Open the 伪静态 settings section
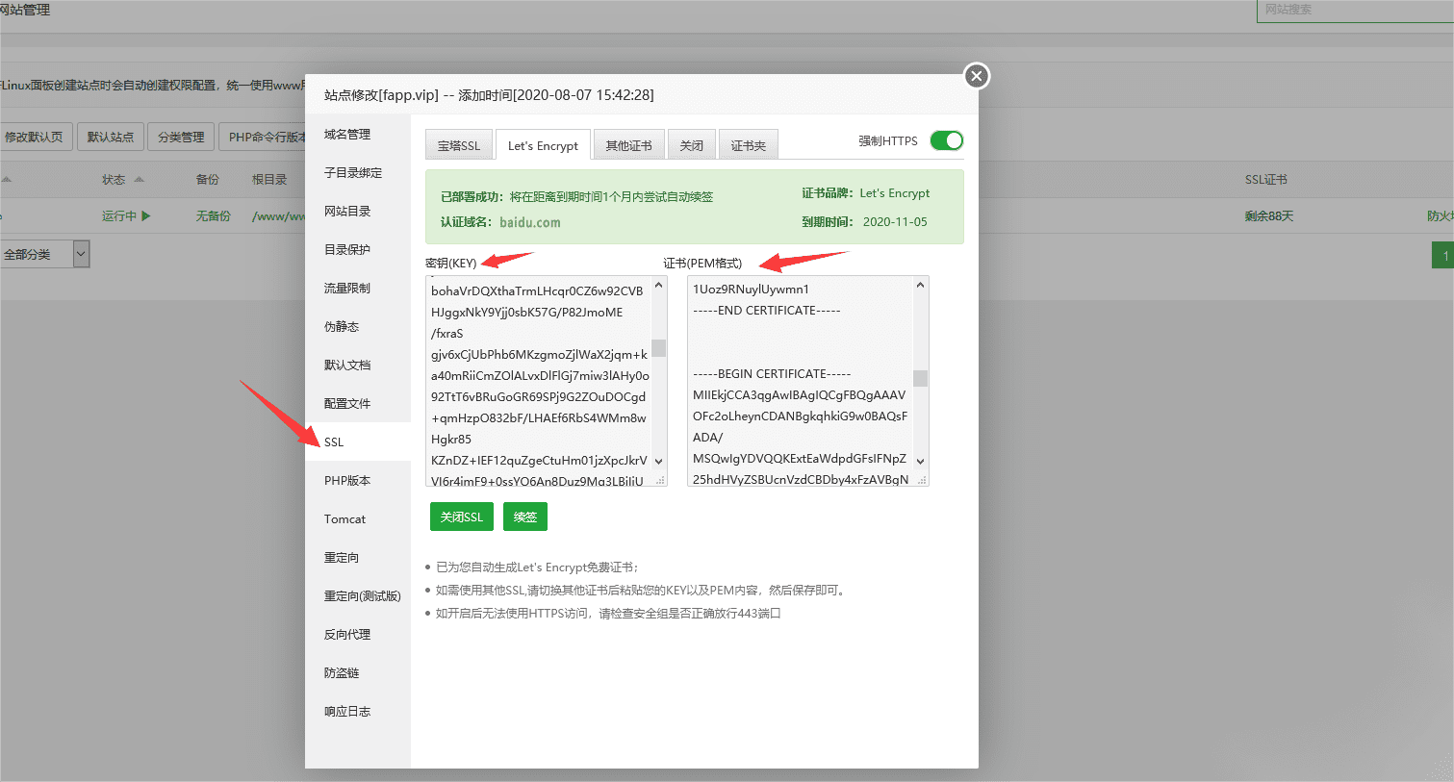 (342, 327)
